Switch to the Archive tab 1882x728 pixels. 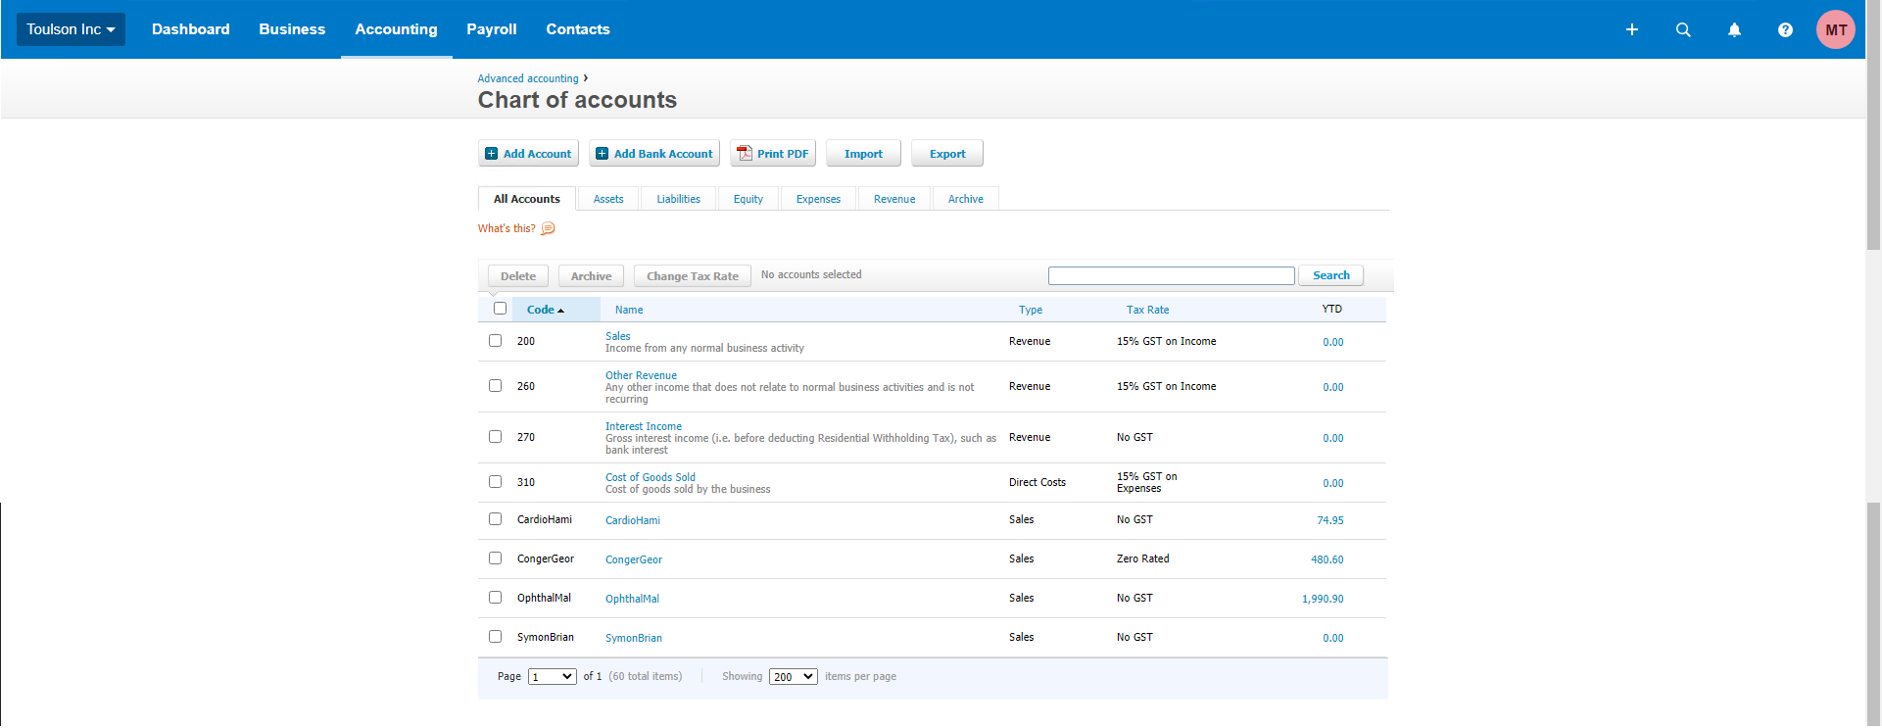(x=966, y=199)
